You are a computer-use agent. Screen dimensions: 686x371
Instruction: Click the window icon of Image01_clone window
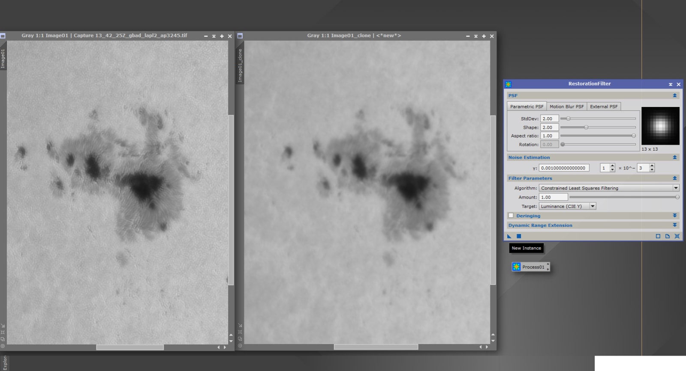coord(240,36)
